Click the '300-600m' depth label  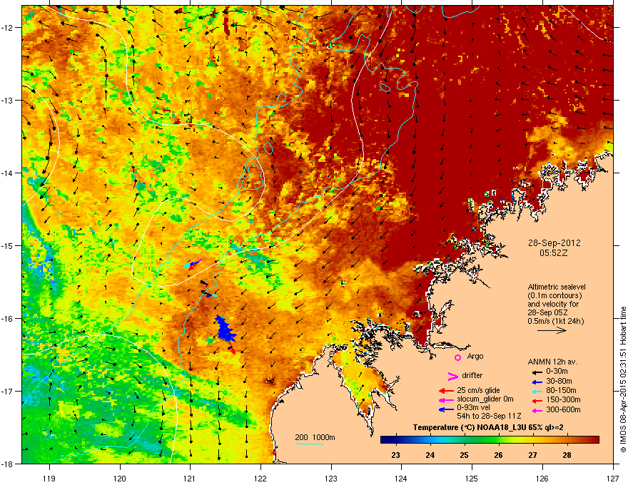coord(563,410)
